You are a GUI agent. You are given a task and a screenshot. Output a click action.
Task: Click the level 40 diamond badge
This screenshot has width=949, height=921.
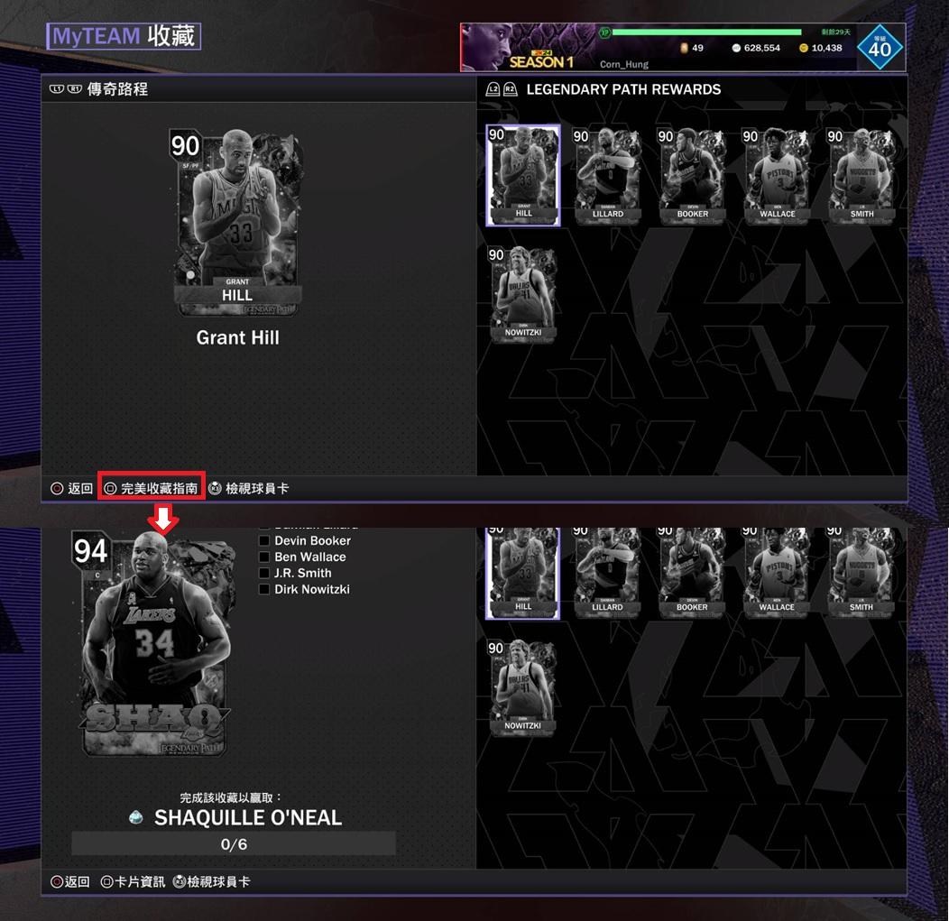pos(880,47)
